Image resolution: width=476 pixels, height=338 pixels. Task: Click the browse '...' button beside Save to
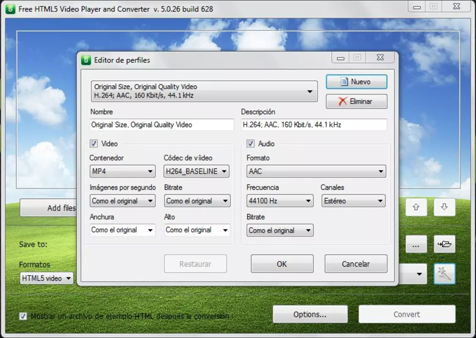[x=416, y=244]
